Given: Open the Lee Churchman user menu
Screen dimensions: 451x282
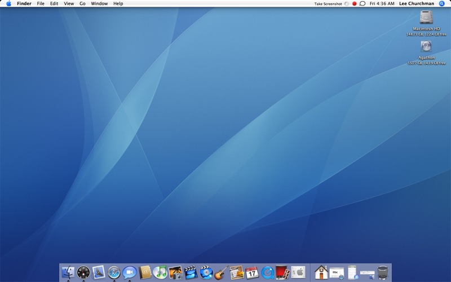Looking at the screenshot, I should (417, 3).
